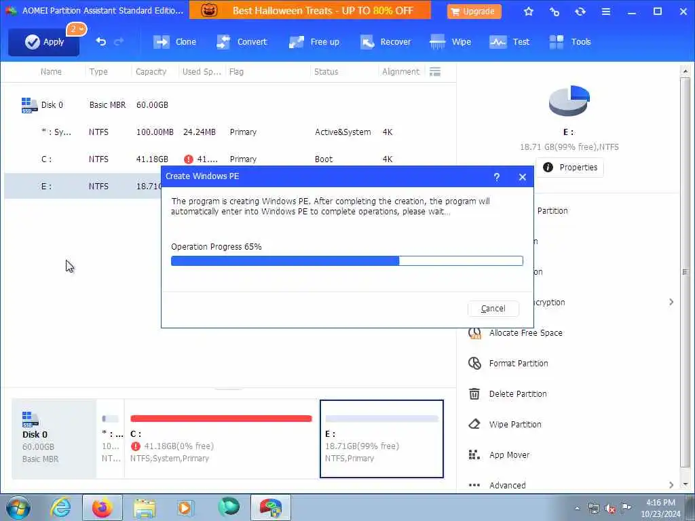Open the pending operations count dropdown badge

click(77, 29)
